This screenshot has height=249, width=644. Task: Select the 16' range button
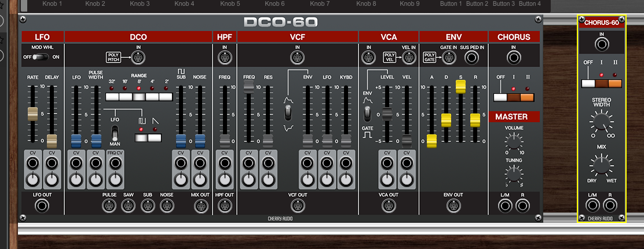coord(126,97)
